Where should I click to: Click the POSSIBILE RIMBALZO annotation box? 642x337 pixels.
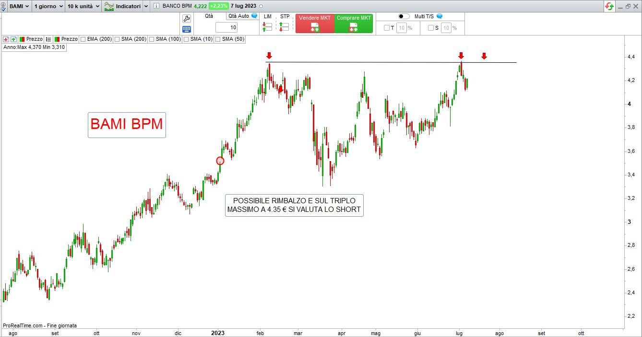pyautogui.click(x=294, y=205)
